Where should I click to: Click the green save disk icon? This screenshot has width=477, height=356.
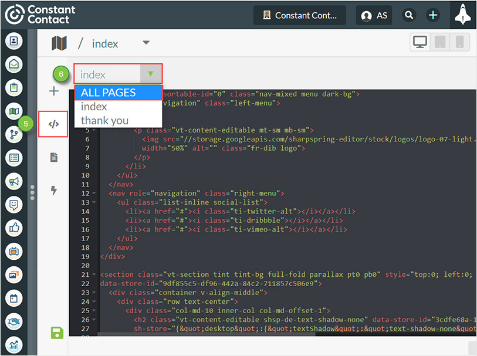tap(56, 333)
